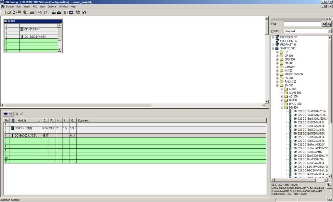Select the M7-EXTENSION folder

pyautogui.click(x=294, y=74)
